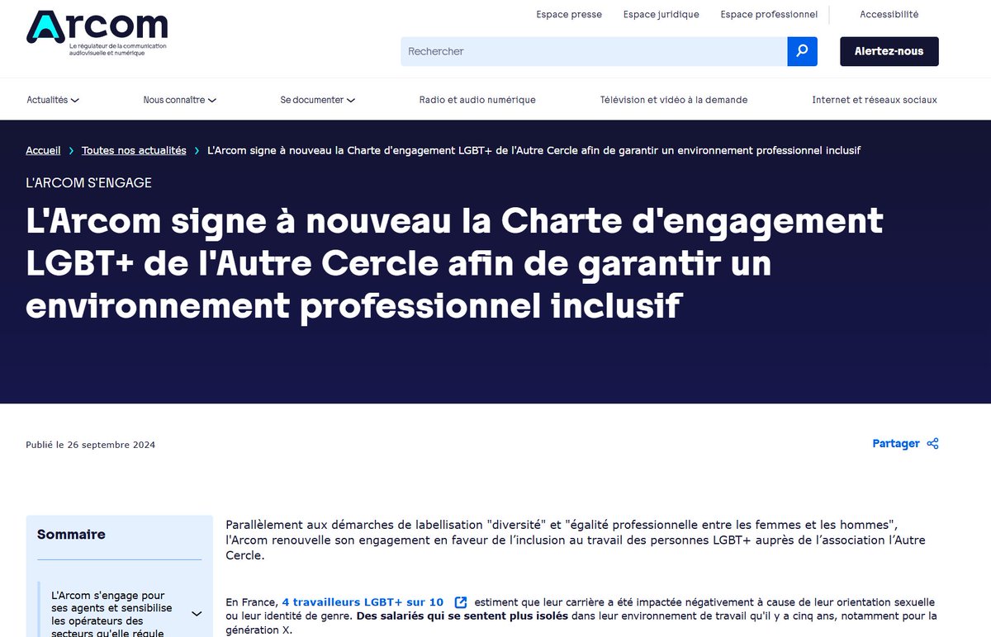Click the Espace professionnel link
Screen dimensions: 991x637
pyautogui.click(x=768, y=14)
